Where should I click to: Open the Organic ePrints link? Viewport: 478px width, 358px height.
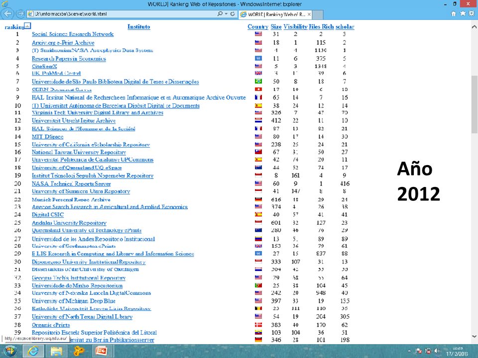(51, 325)
